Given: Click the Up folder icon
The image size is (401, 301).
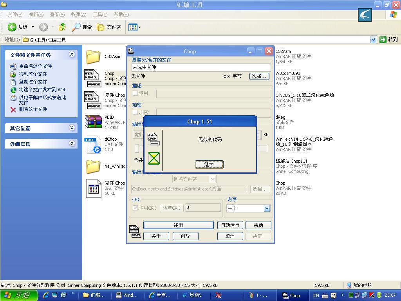Looking at the screenshot, I should [62, 27].
